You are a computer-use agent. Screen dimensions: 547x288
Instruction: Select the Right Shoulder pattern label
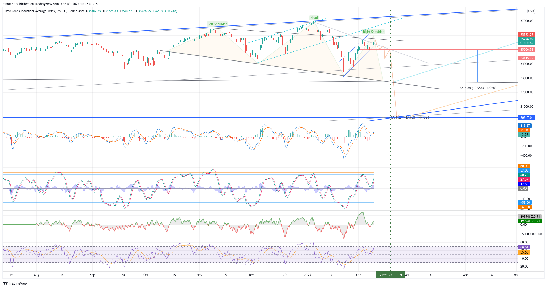[373, 32]
